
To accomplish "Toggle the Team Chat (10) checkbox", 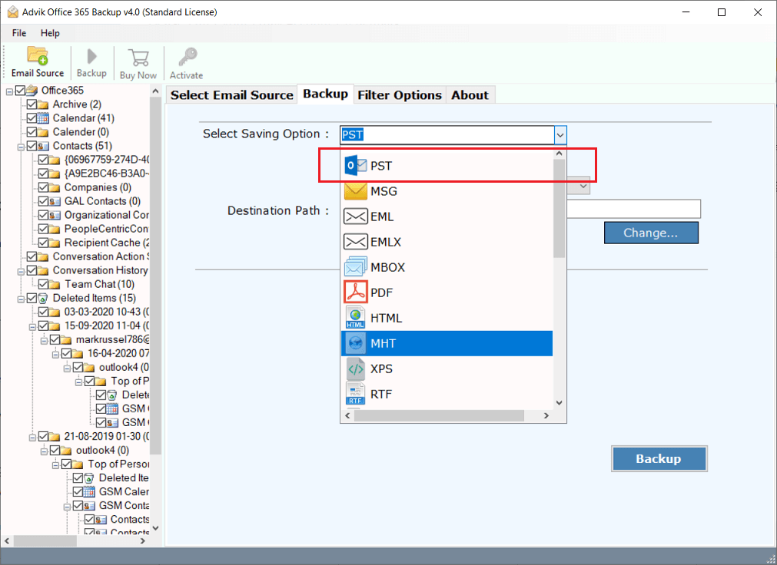I will 43,284.
